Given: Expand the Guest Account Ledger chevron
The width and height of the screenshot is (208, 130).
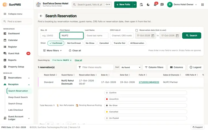Looking at the screenshot, I should (x=29, y=118).
